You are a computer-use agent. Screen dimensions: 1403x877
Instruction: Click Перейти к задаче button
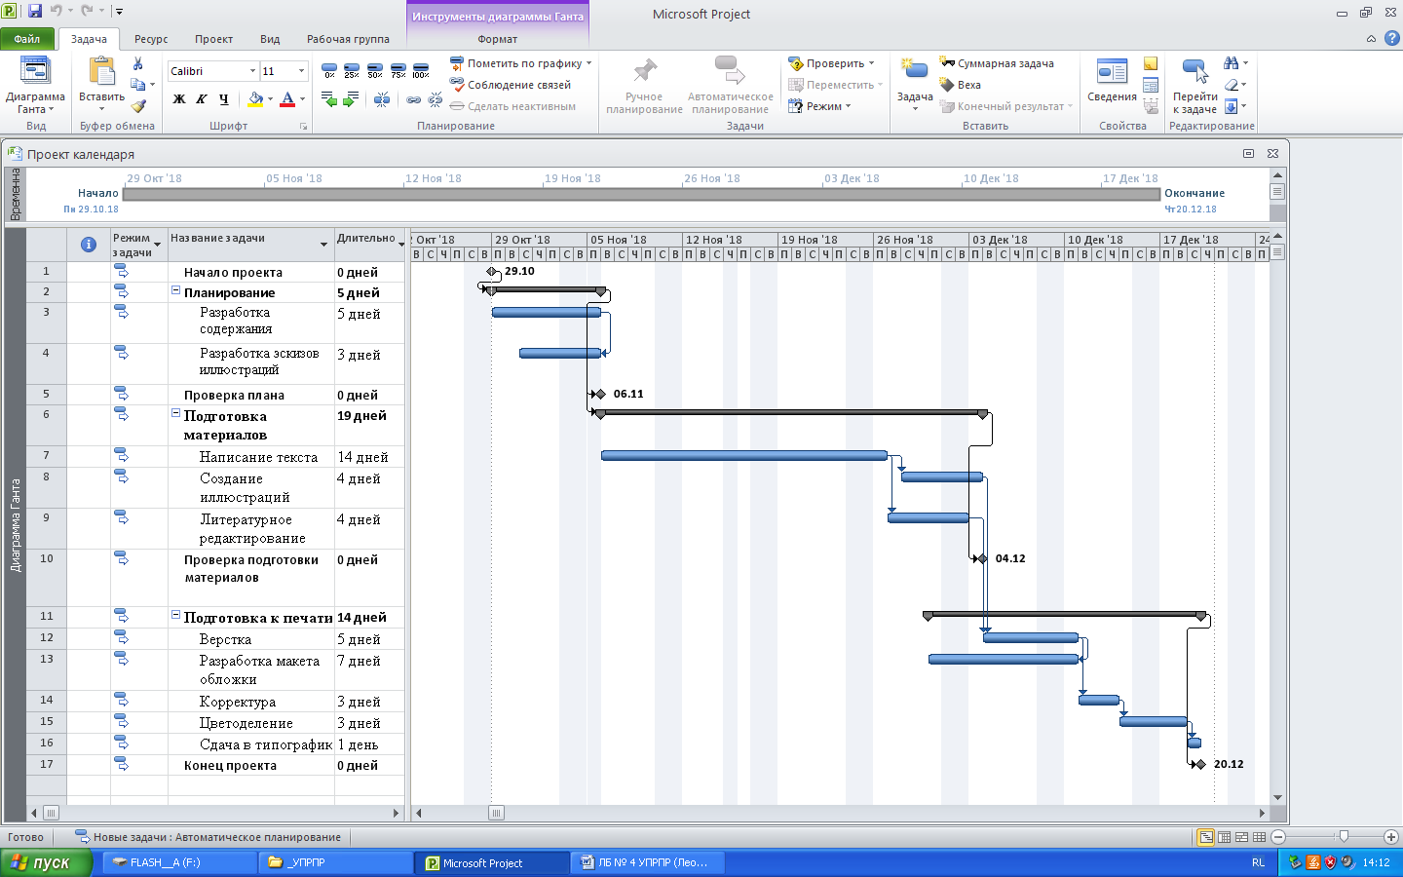[x=1195, y=85]
